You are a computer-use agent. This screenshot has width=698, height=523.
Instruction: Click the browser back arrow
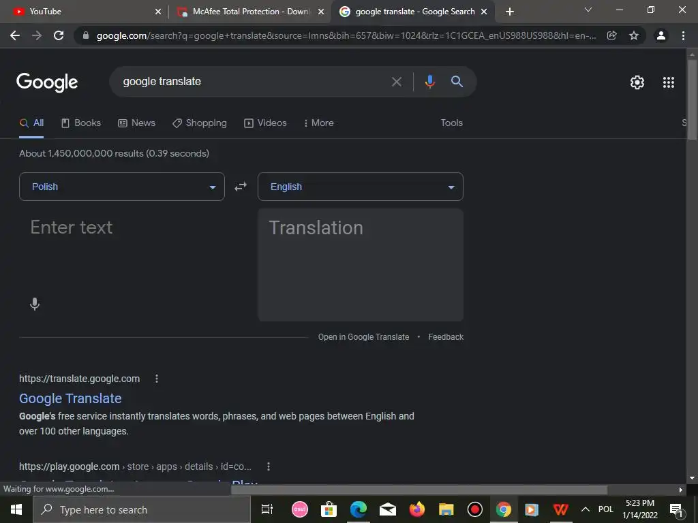click(x=15, y=35)
